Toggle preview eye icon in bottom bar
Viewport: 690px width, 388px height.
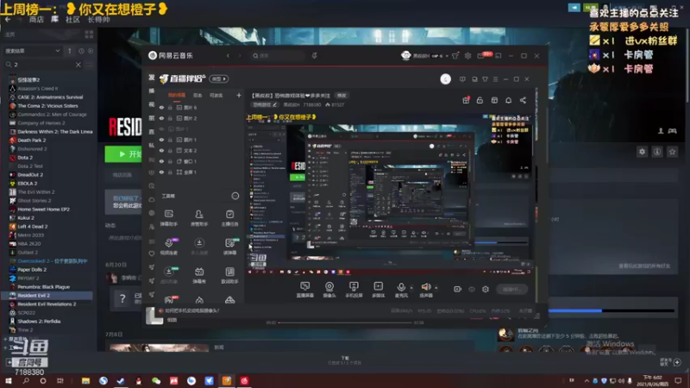tap(472, 290)
